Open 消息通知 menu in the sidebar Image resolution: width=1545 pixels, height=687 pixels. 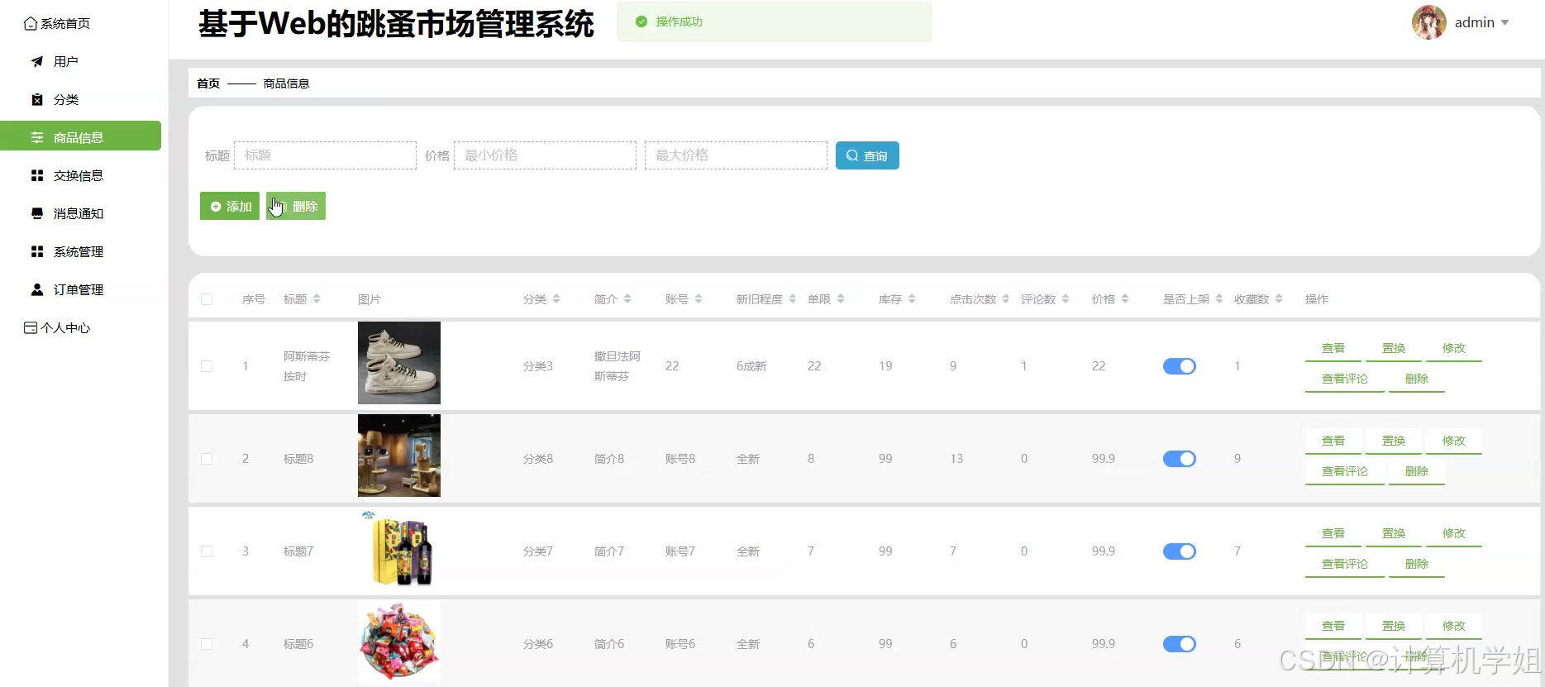tap(79, 214)
